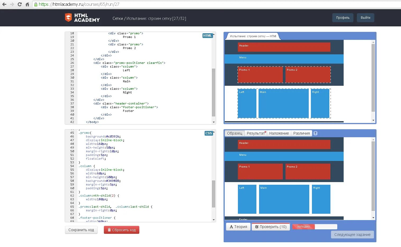Click the HTML Academy logo
The image size is (401, 247).
tap(82, 18)
